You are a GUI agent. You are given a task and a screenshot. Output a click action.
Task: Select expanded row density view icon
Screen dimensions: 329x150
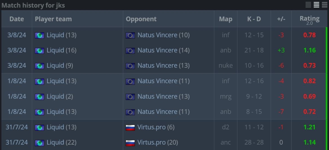point(325,4)
